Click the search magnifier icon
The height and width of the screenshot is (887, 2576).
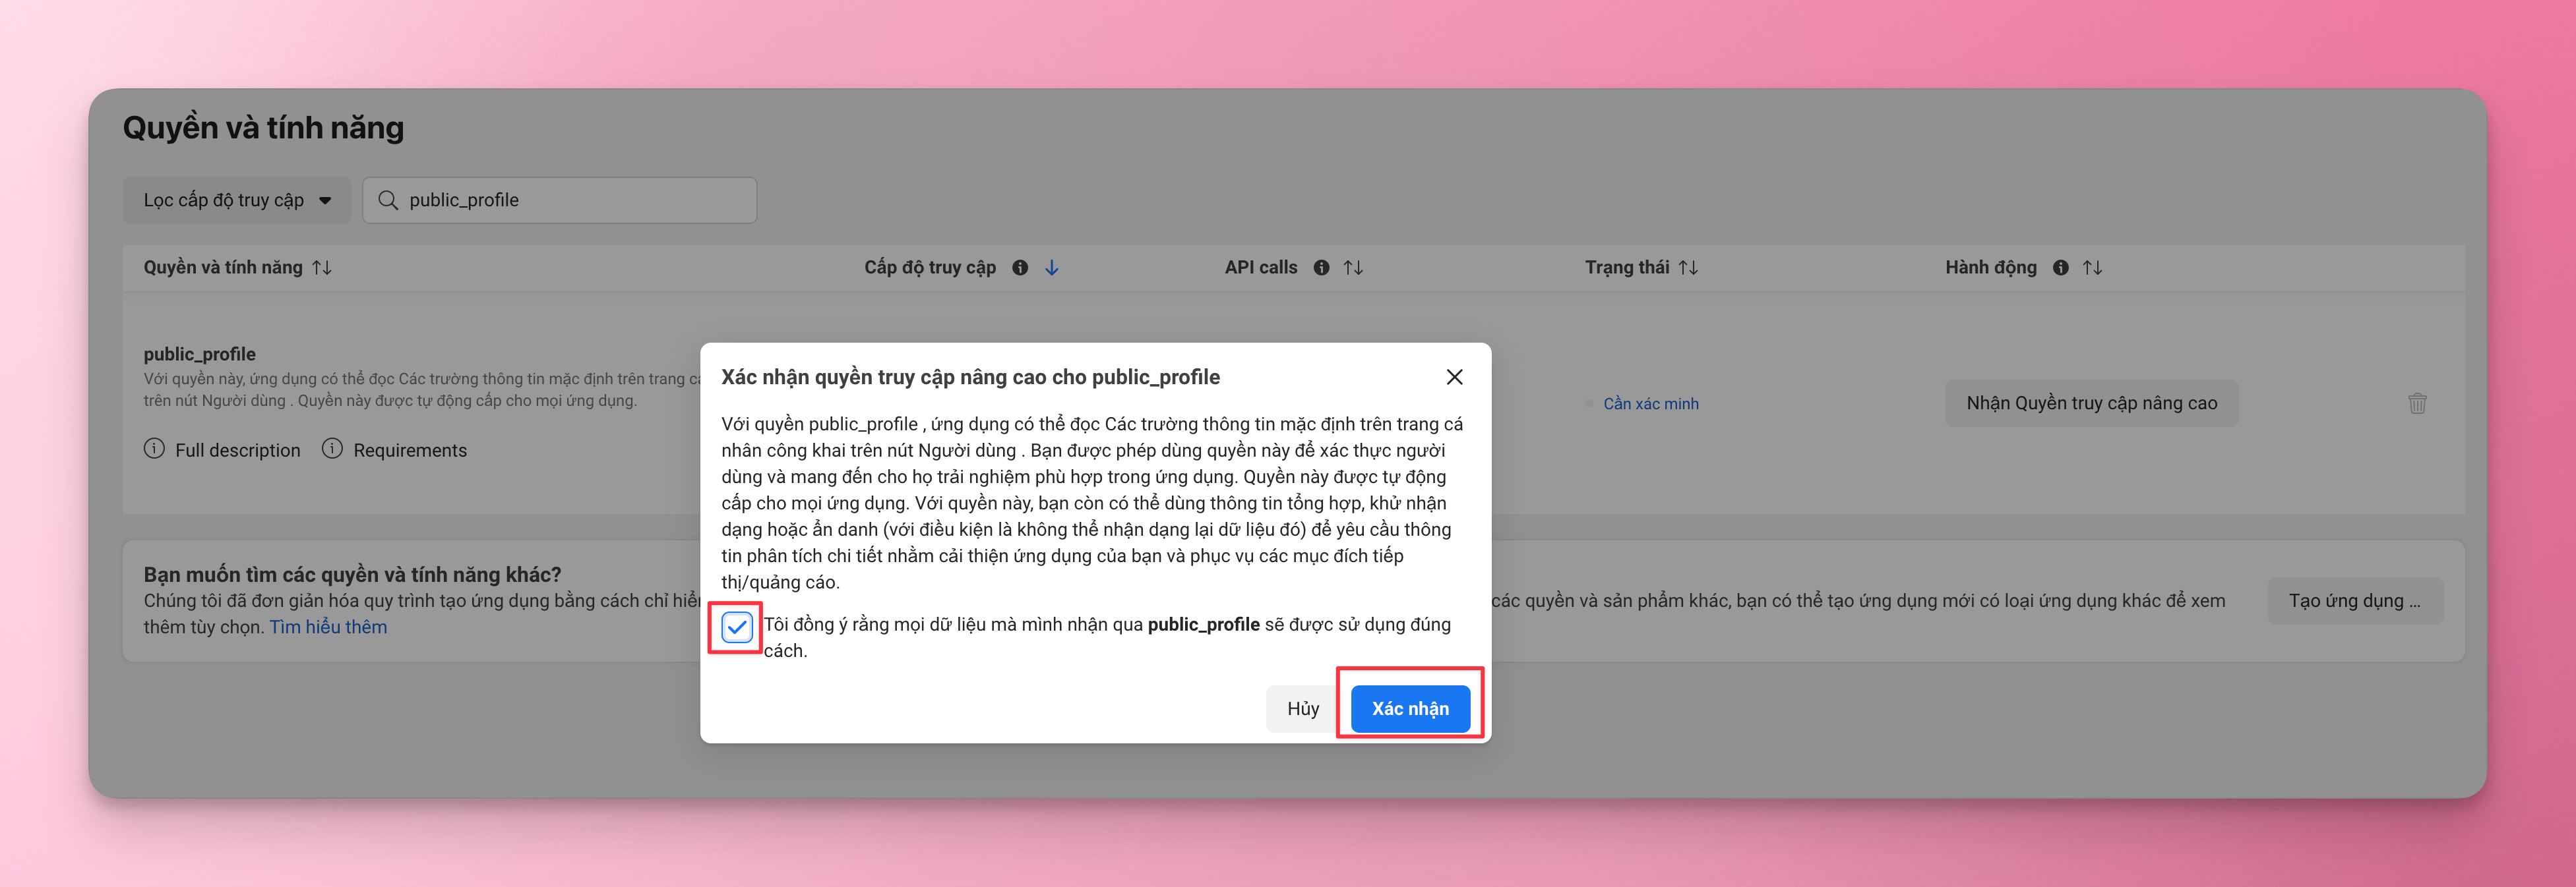point(388,200)
